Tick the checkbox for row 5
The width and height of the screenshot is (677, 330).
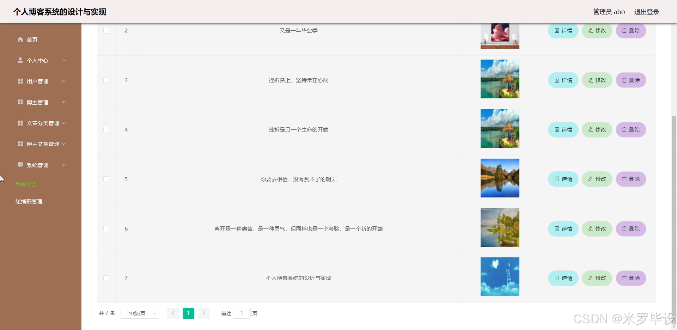(106, 179)
